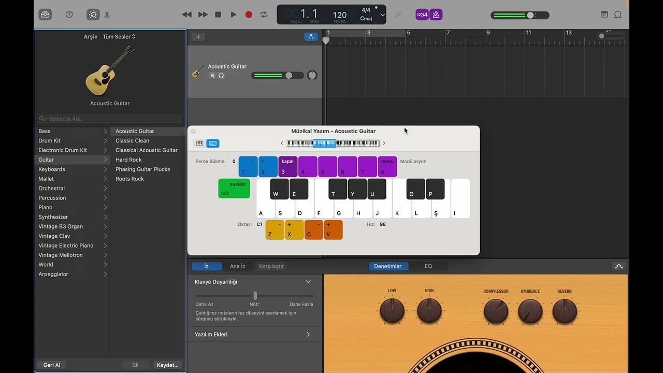Toggle the Cycle loop button
663x373 pixels.
(x=264, y=15)
